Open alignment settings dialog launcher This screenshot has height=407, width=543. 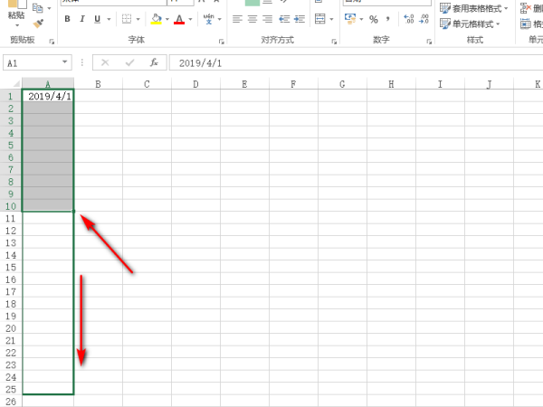click(x=334, y=42)
